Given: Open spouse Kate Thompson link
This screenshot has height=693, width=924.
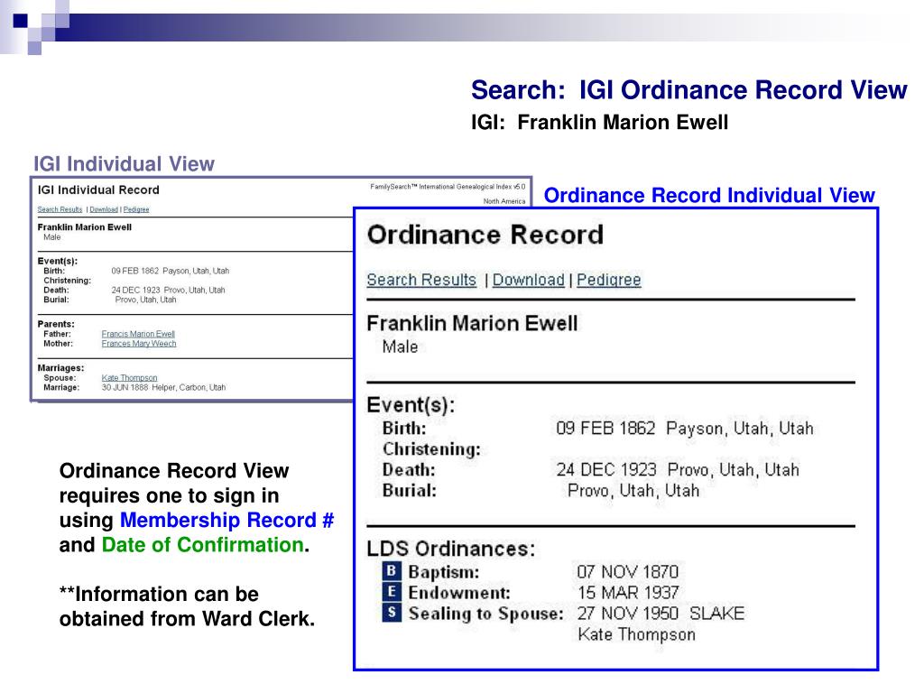Looking at the screenshot, I should point(129,378).
